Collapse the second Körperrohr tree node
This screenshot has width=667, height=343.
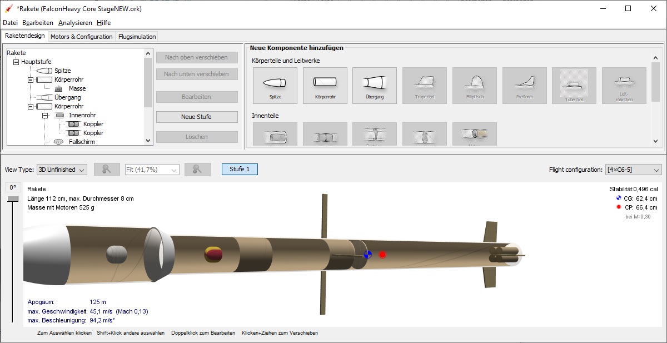(x=31, y=106)
